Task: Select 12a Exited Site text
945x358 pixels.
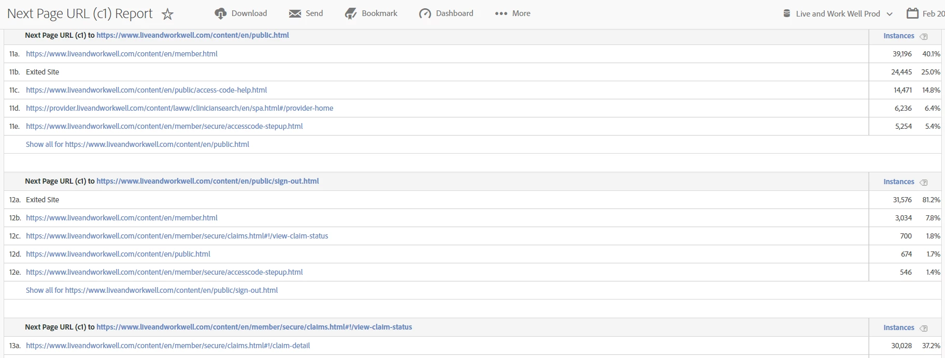Action: point(42,200)
